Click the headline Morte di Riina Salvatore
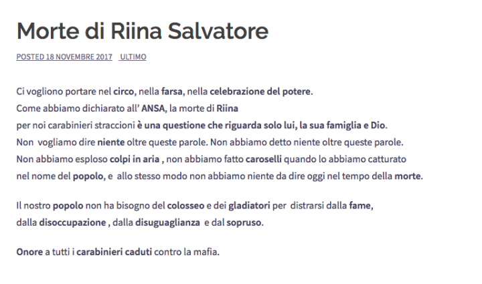This screenshot has width=482, height=284. tap(143, 31)
